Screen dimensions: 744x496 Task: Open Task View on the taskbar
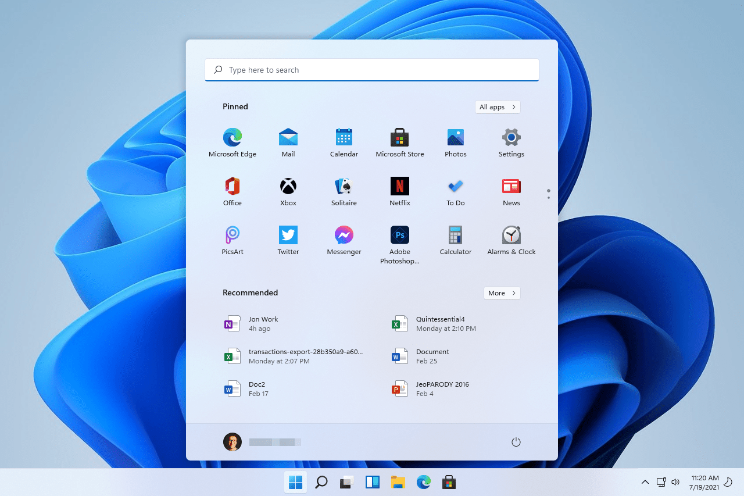[x=347, y=482]
